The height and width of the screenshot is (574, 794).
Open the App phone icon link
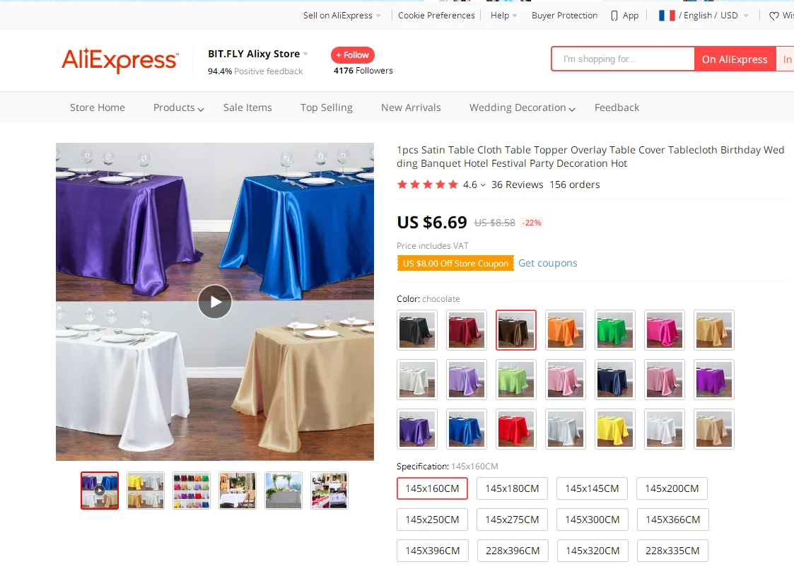click(614, 16)
